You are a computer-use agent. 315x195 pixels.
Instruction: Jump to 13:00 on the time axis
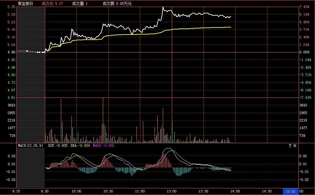pos(171,191)
